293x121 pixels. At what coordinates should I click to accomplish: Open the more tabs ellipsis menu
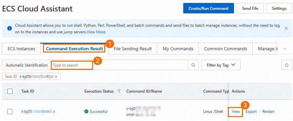tap(285, 49)
